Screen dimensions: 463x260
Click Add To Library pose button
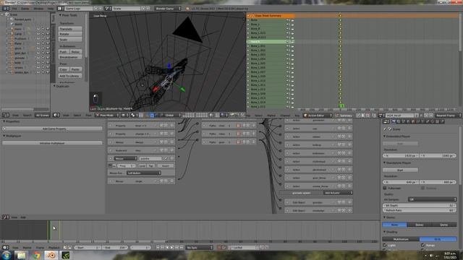click(x=70, y=76)
